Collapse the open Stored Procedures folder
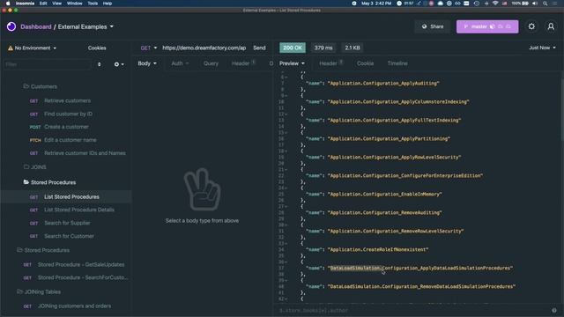 coord(49,182)
